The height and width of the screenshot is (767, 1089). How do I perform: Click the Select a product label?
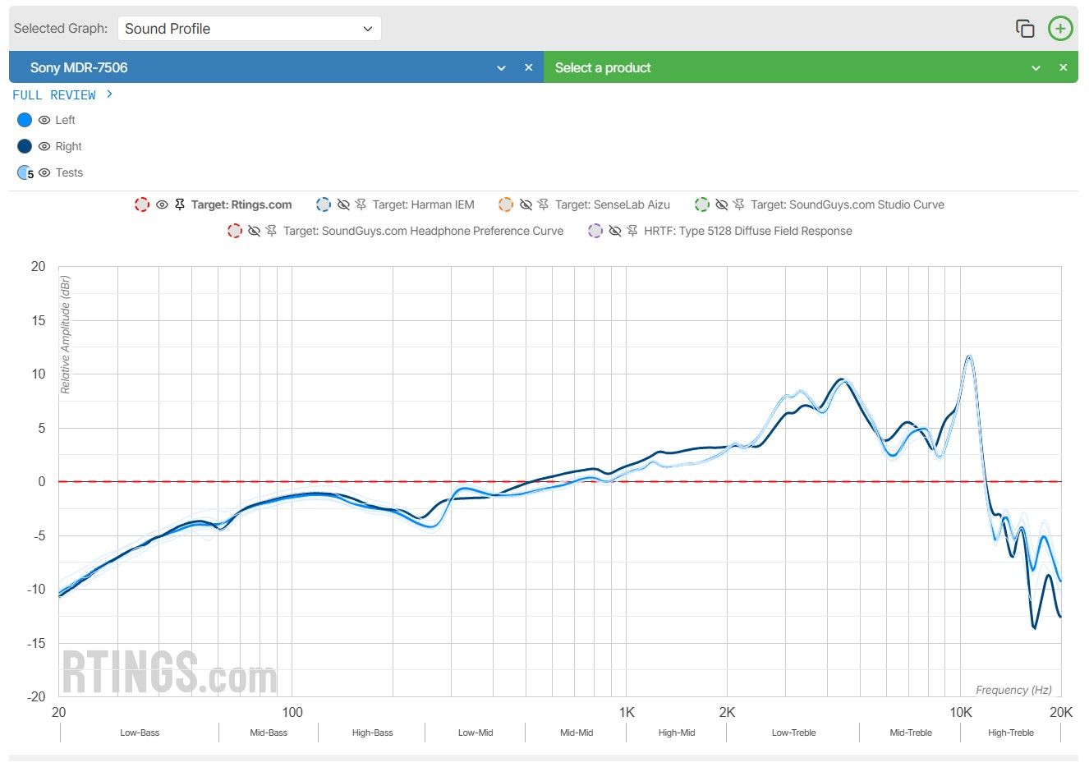pyautogui.click(x=603, y=67)
